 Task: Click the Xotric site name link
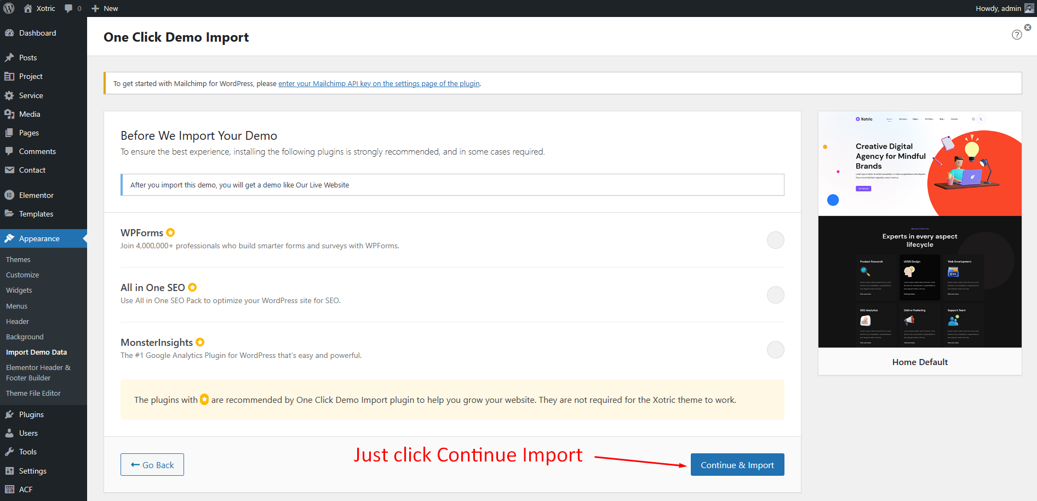(45, 8)
